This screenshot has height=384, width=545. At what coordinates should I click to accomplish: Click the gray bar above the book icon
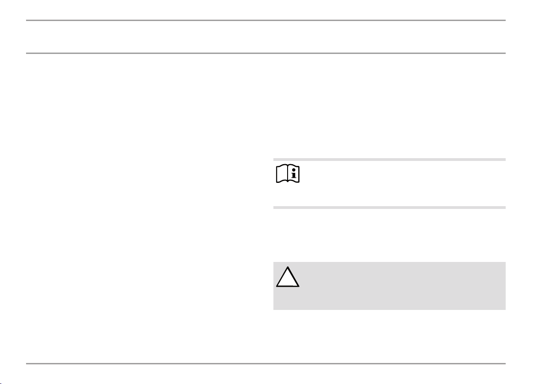coord(389,160)
